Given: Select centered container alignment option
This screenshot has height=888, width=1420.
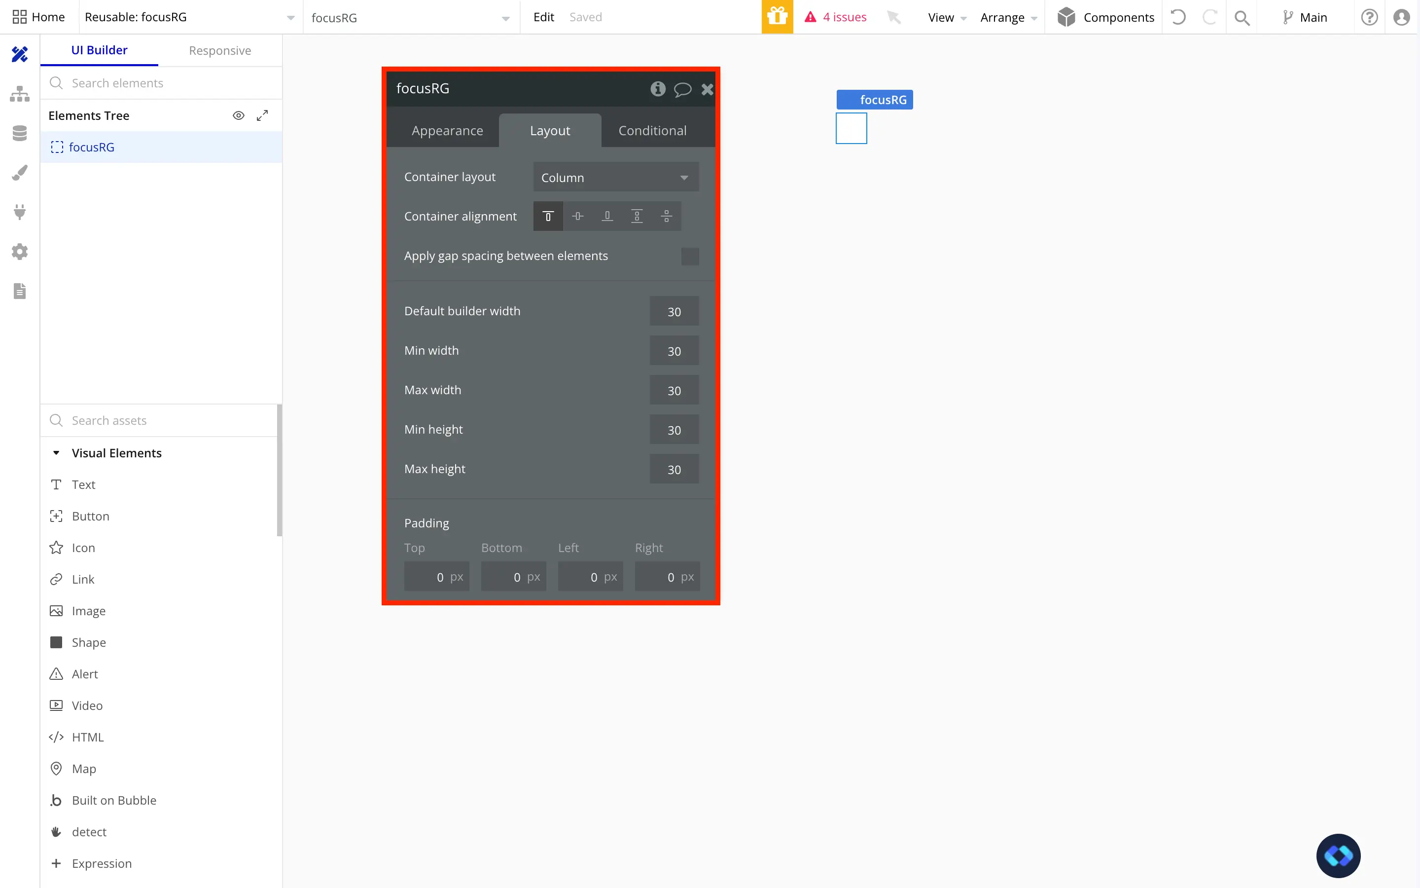Looking at the screenshot, I should (x=577, y=216).
